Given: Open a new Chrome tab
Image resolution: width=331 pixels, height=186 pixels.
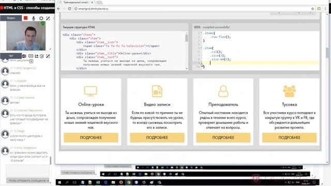Looking at the screenshot, I should (x=99, y=3).
